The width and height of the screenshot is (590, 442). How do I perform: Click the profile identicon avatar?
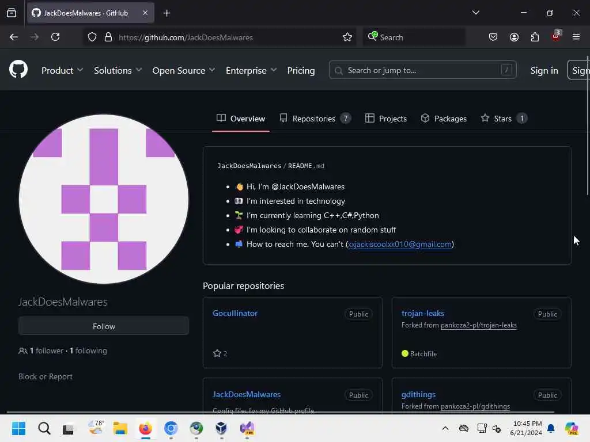click(104, 199)
